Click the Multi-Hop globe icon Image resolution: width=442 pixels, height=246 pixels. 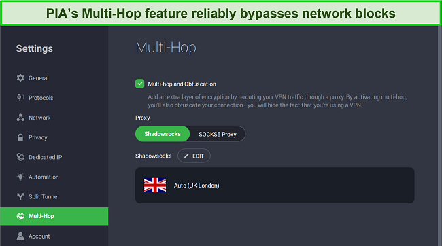[x=20, y=216]
